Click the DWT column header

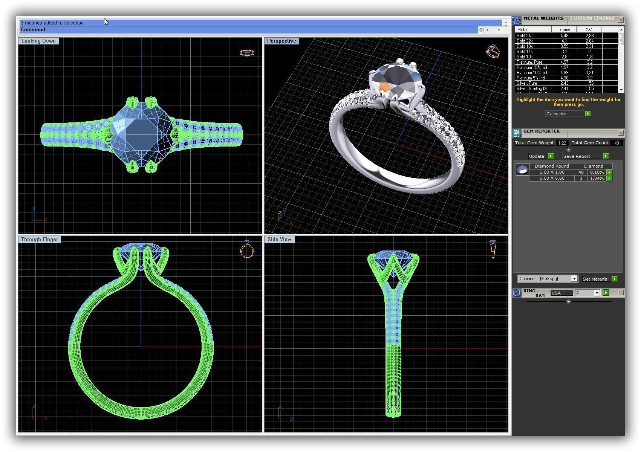click(589, 30)
